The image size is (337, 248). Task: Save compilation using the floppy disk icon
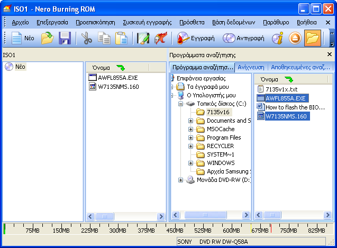point(65,38)
